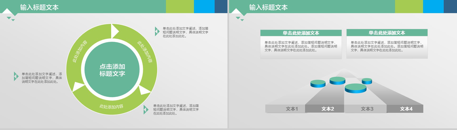Select the leftmost teal disc
This screenshot has width=457, height=130.
tap(318, 84)
